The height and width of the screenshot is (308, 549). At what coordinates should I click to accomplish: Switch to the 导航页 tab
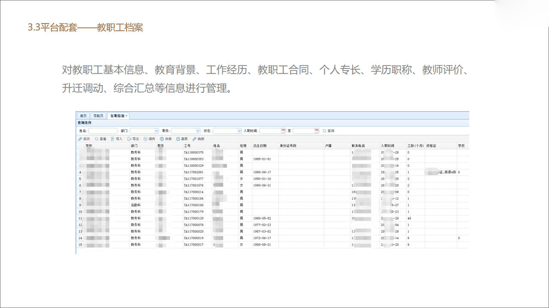[98, 116]
